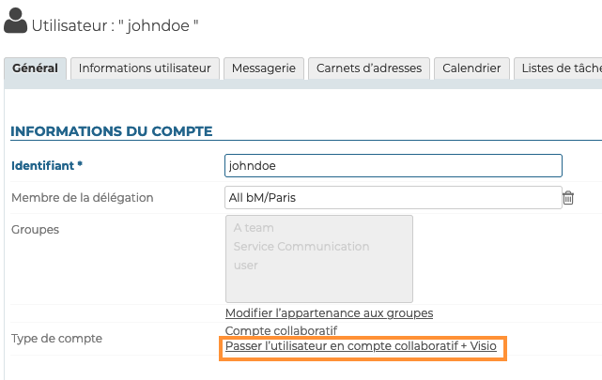Image resolution: width=602 pixels, height=380 pixels.
Task: Open Modifier l'appartenance aux groupes link
Action: [329, 312]
